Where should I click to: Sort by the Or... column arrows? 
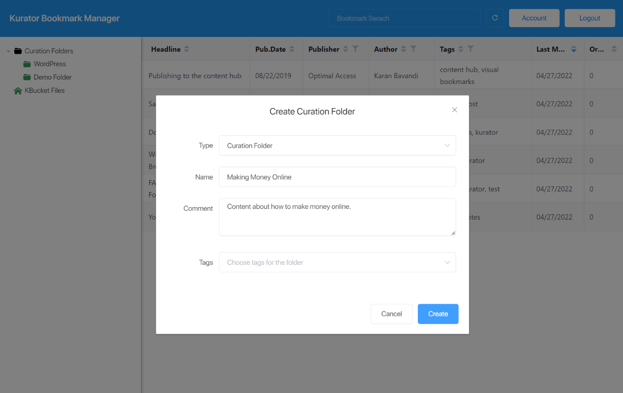click(x=614, y=49)
